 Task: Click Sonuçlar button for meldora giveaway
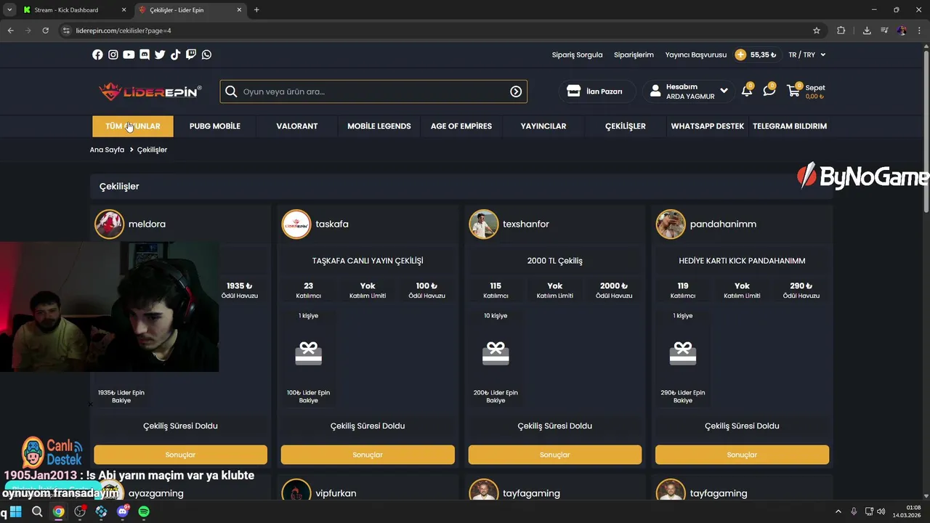coord(180,455)
